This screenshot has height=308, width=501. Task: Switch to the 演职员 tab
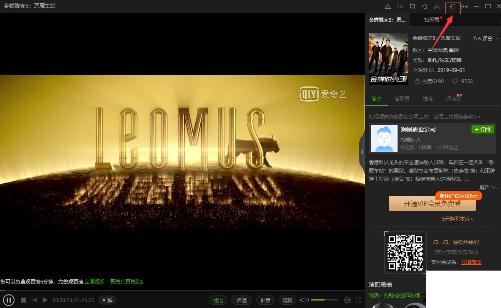pos(402,99)
